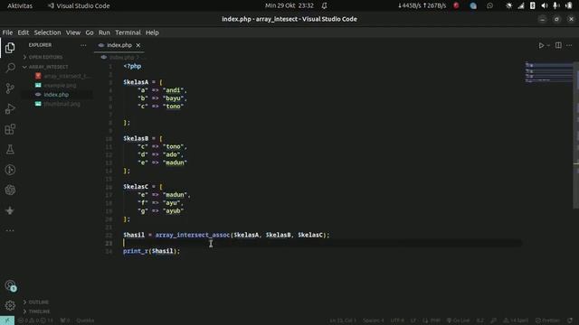Open the Manage gear icon

(x=10, y=305)
